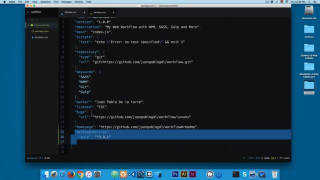
Task: Open Atom application menu
Action: (12, 2)
